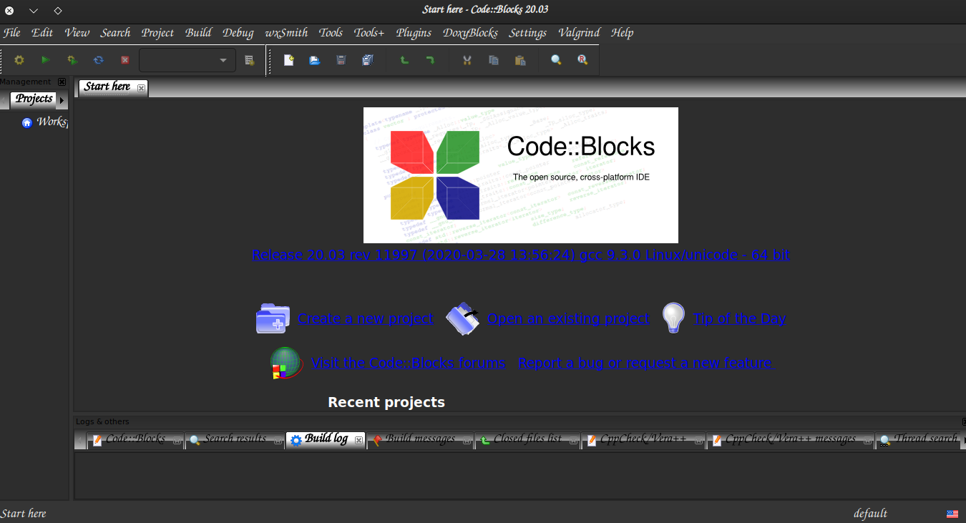Open the Project menu
Viewport: 966px width, 523px height.
coord(157,33)
